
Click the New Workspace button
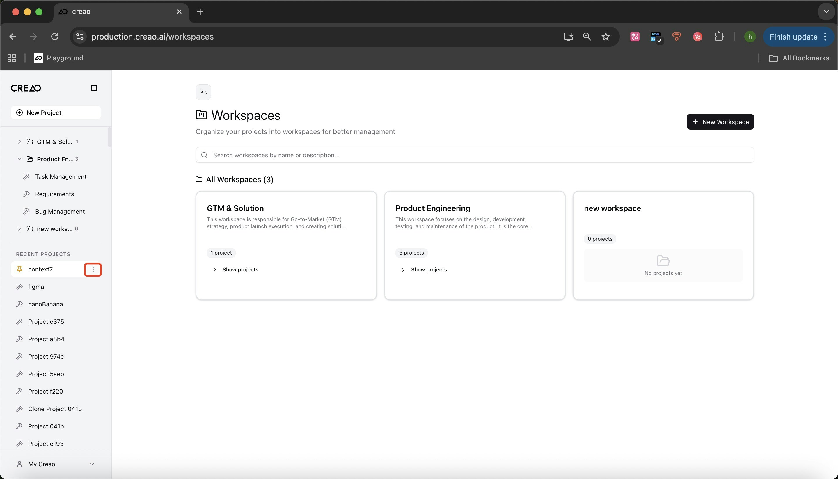pos(720,122)
